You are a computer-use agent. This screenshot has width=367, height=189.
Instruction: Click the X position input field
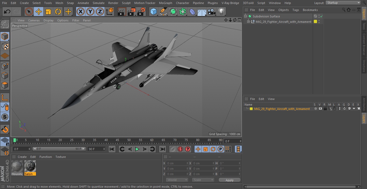point(177,163)
